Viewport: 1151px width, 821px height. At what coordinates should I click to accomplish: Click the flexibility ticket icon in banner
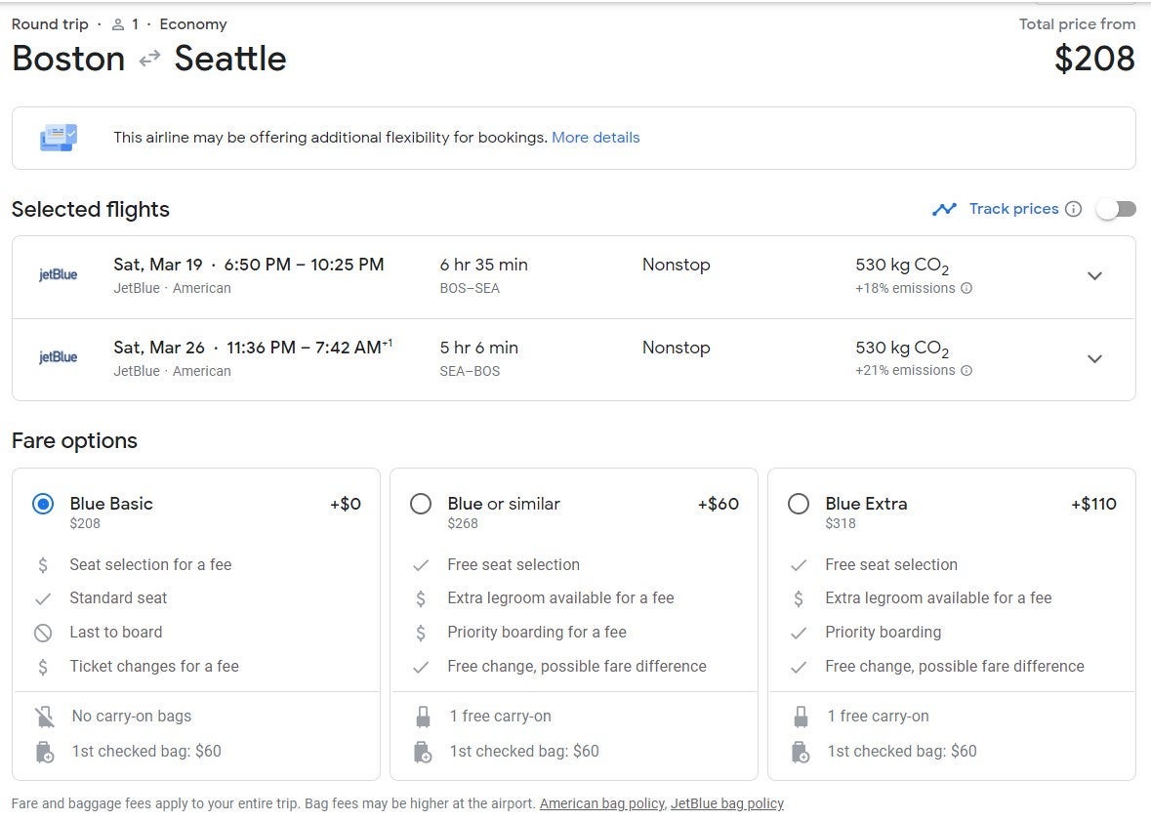(59, 138)
